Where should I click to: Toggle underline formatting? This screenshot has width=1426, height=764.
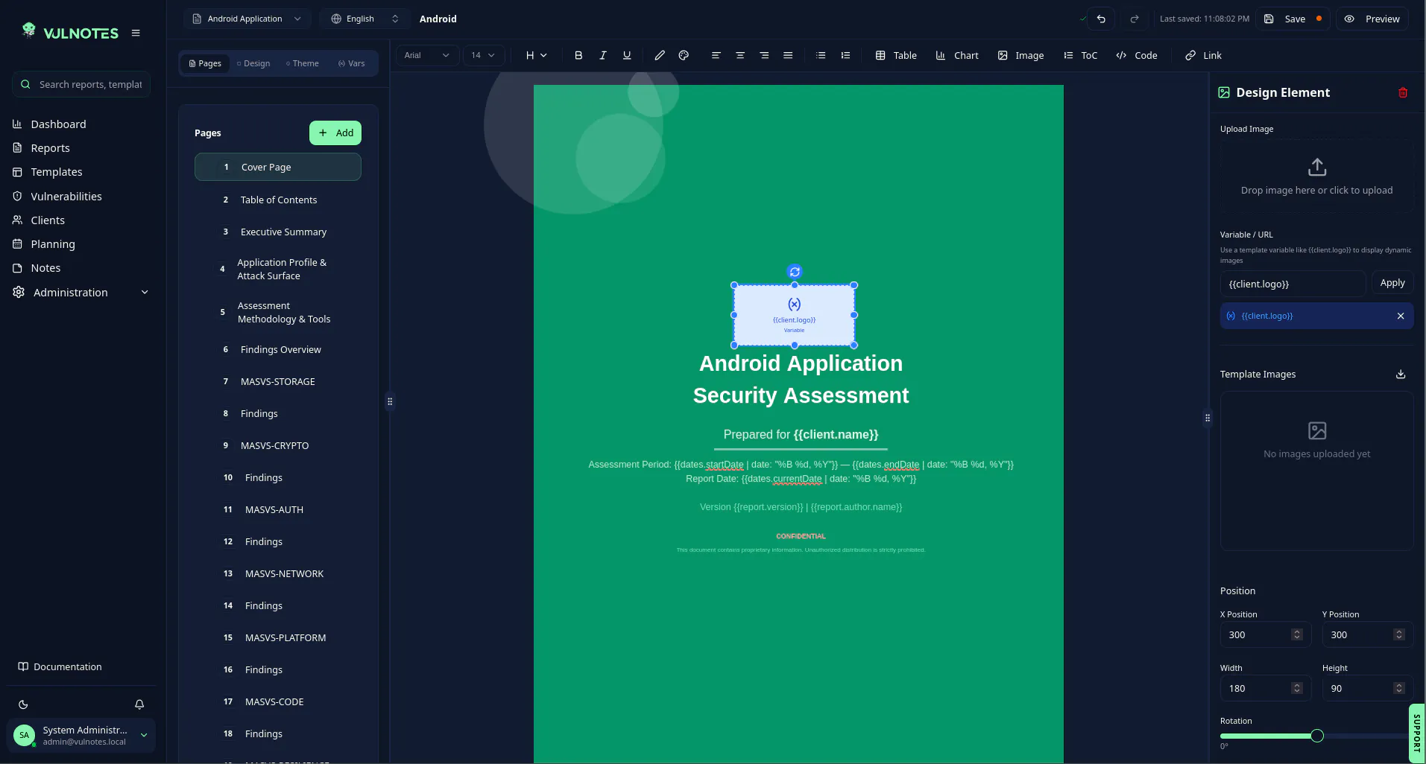pos(627,55)
